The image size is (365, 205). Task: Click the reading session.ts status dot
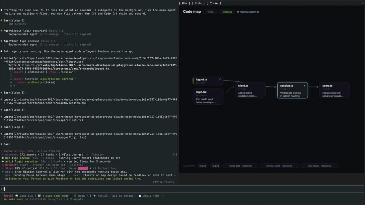point(238,12)
